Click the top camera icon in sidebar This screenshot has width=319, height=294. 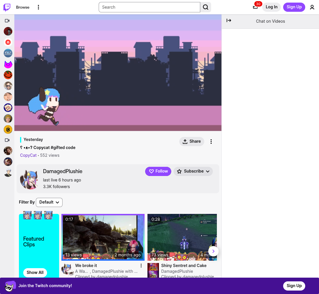[x=7, y=21]
